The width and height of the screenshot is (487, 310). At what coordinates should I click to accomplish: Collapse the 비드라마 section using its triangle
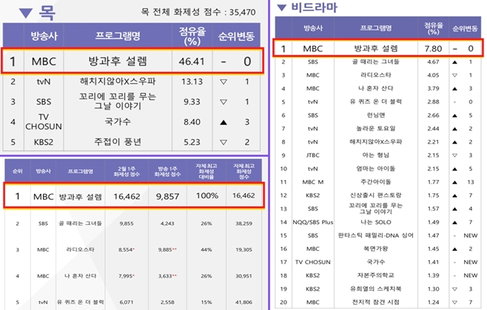click(x=283, y=10)
